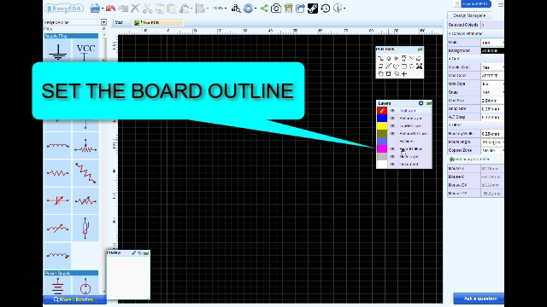Viewport: 547px width, 307px height.
Task: Open the info help icon
Action: (338, 8)
